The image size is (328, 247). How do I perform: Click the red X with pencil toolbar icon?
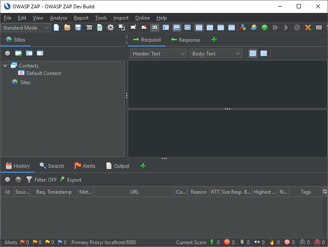308,27
